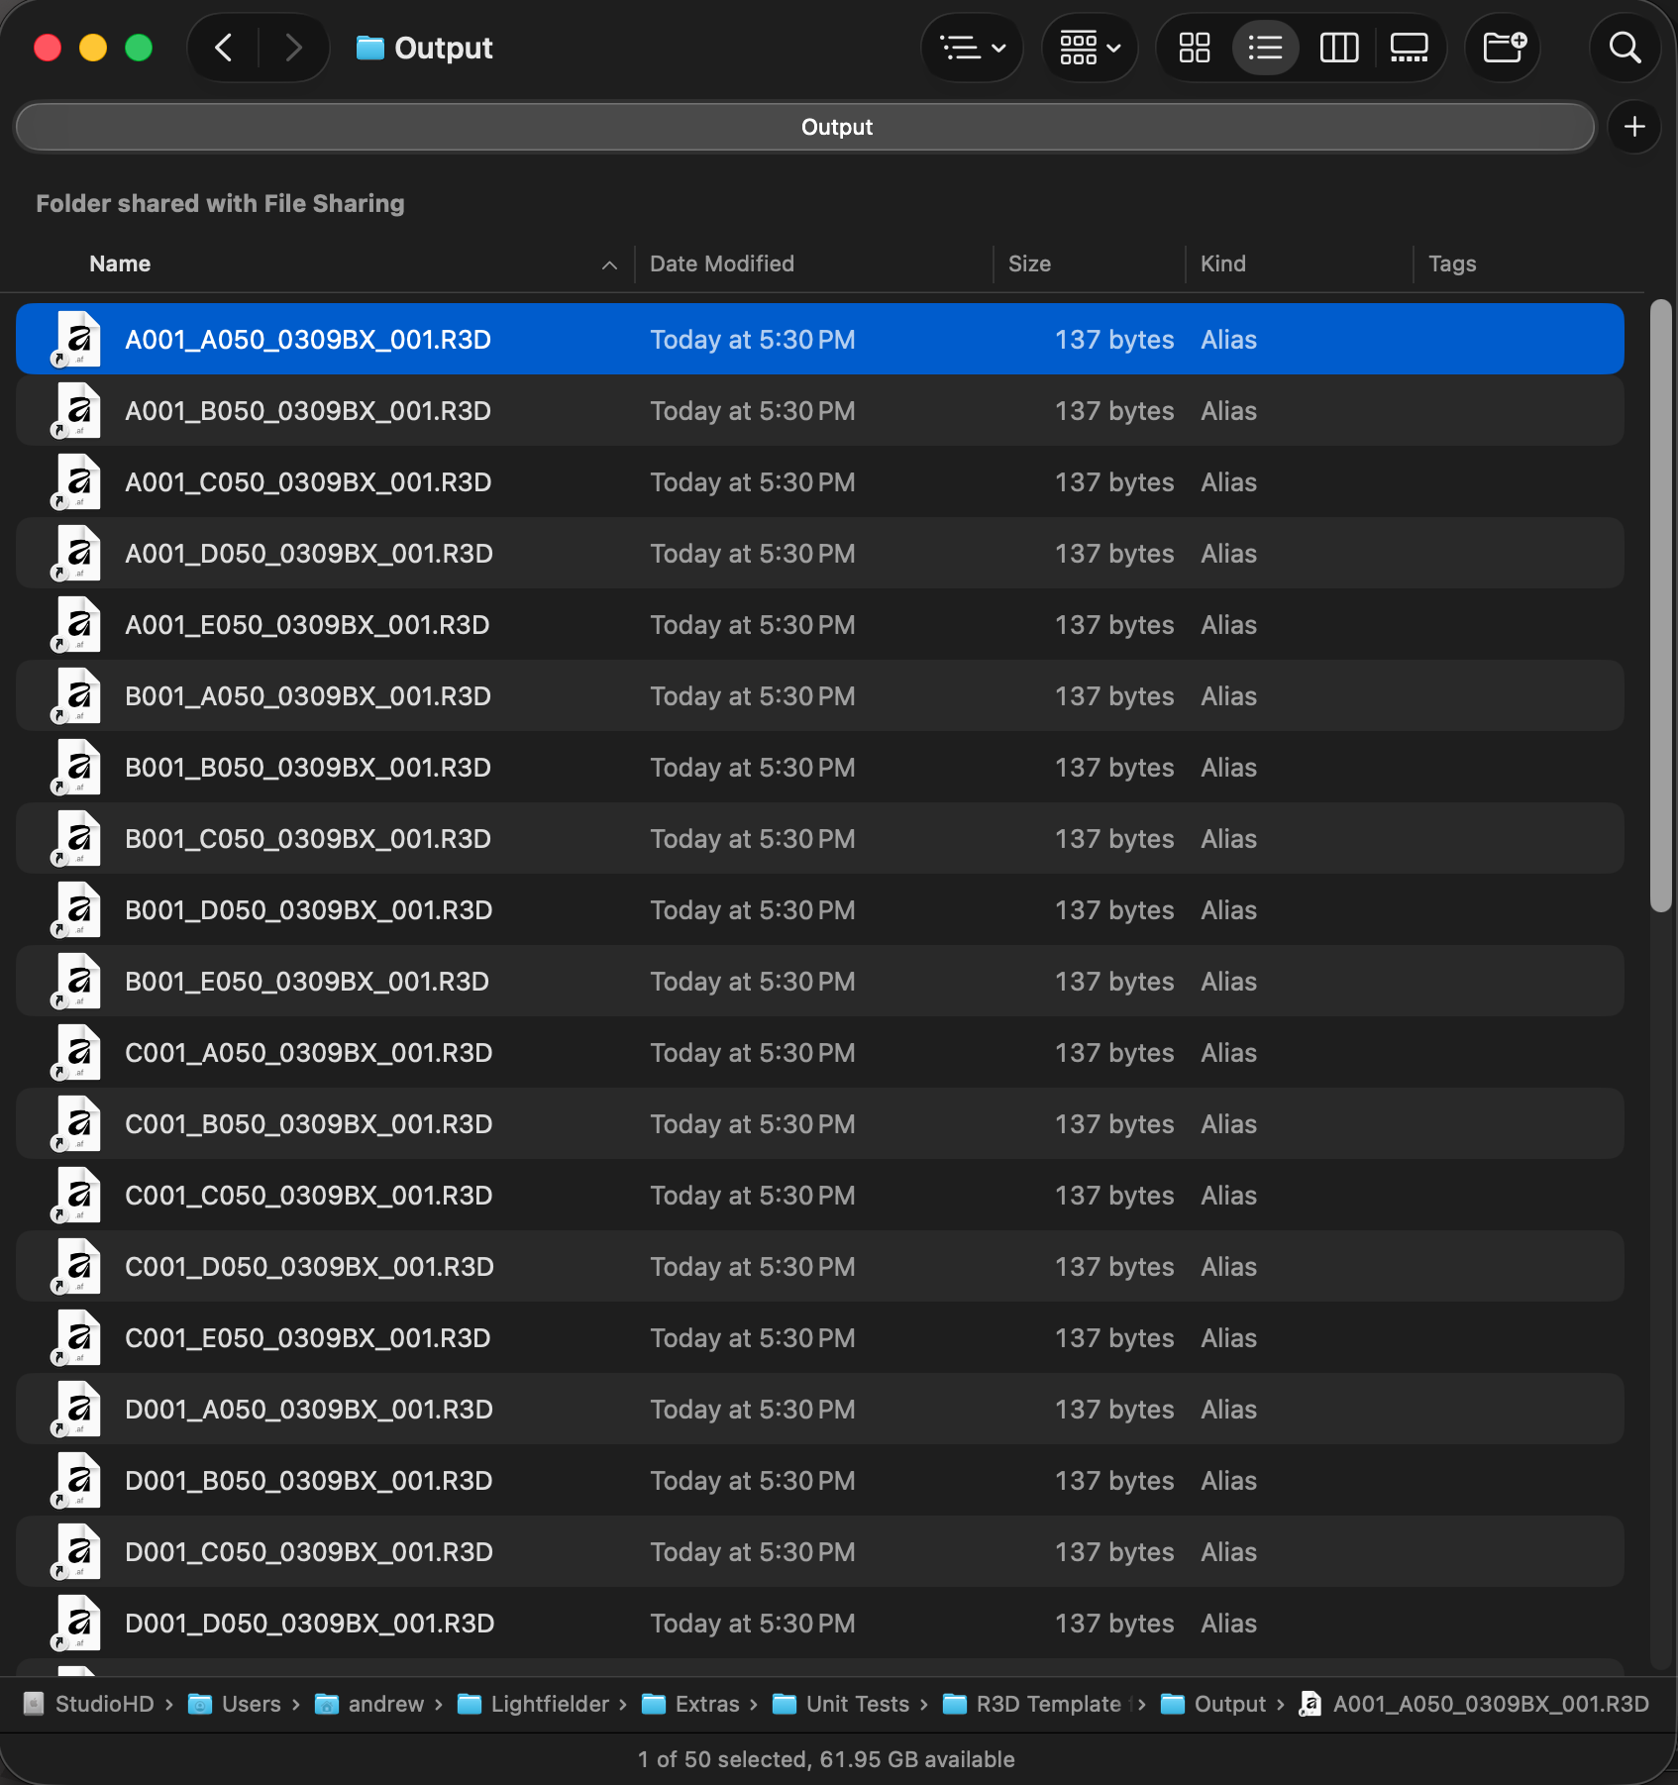The height and width of the screenshot is (1785, 1678).
Task: Go forward to the next folder
Action: [x=293, y=48]
